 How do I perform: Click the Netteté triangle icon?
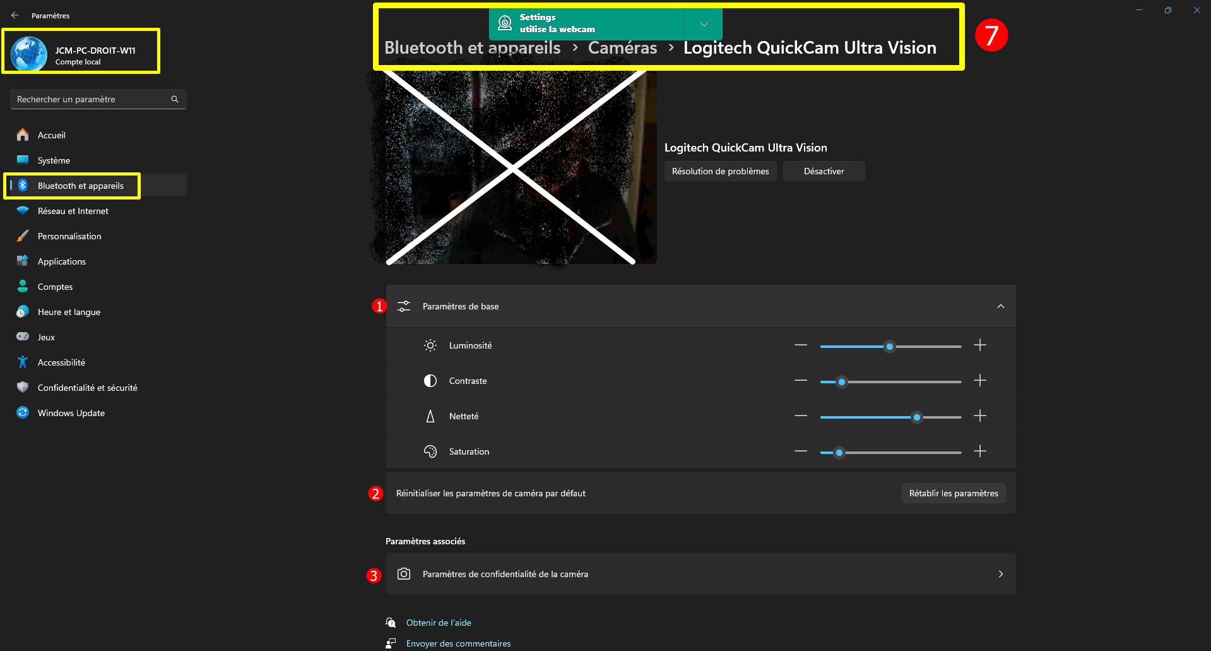pos(430,416)
